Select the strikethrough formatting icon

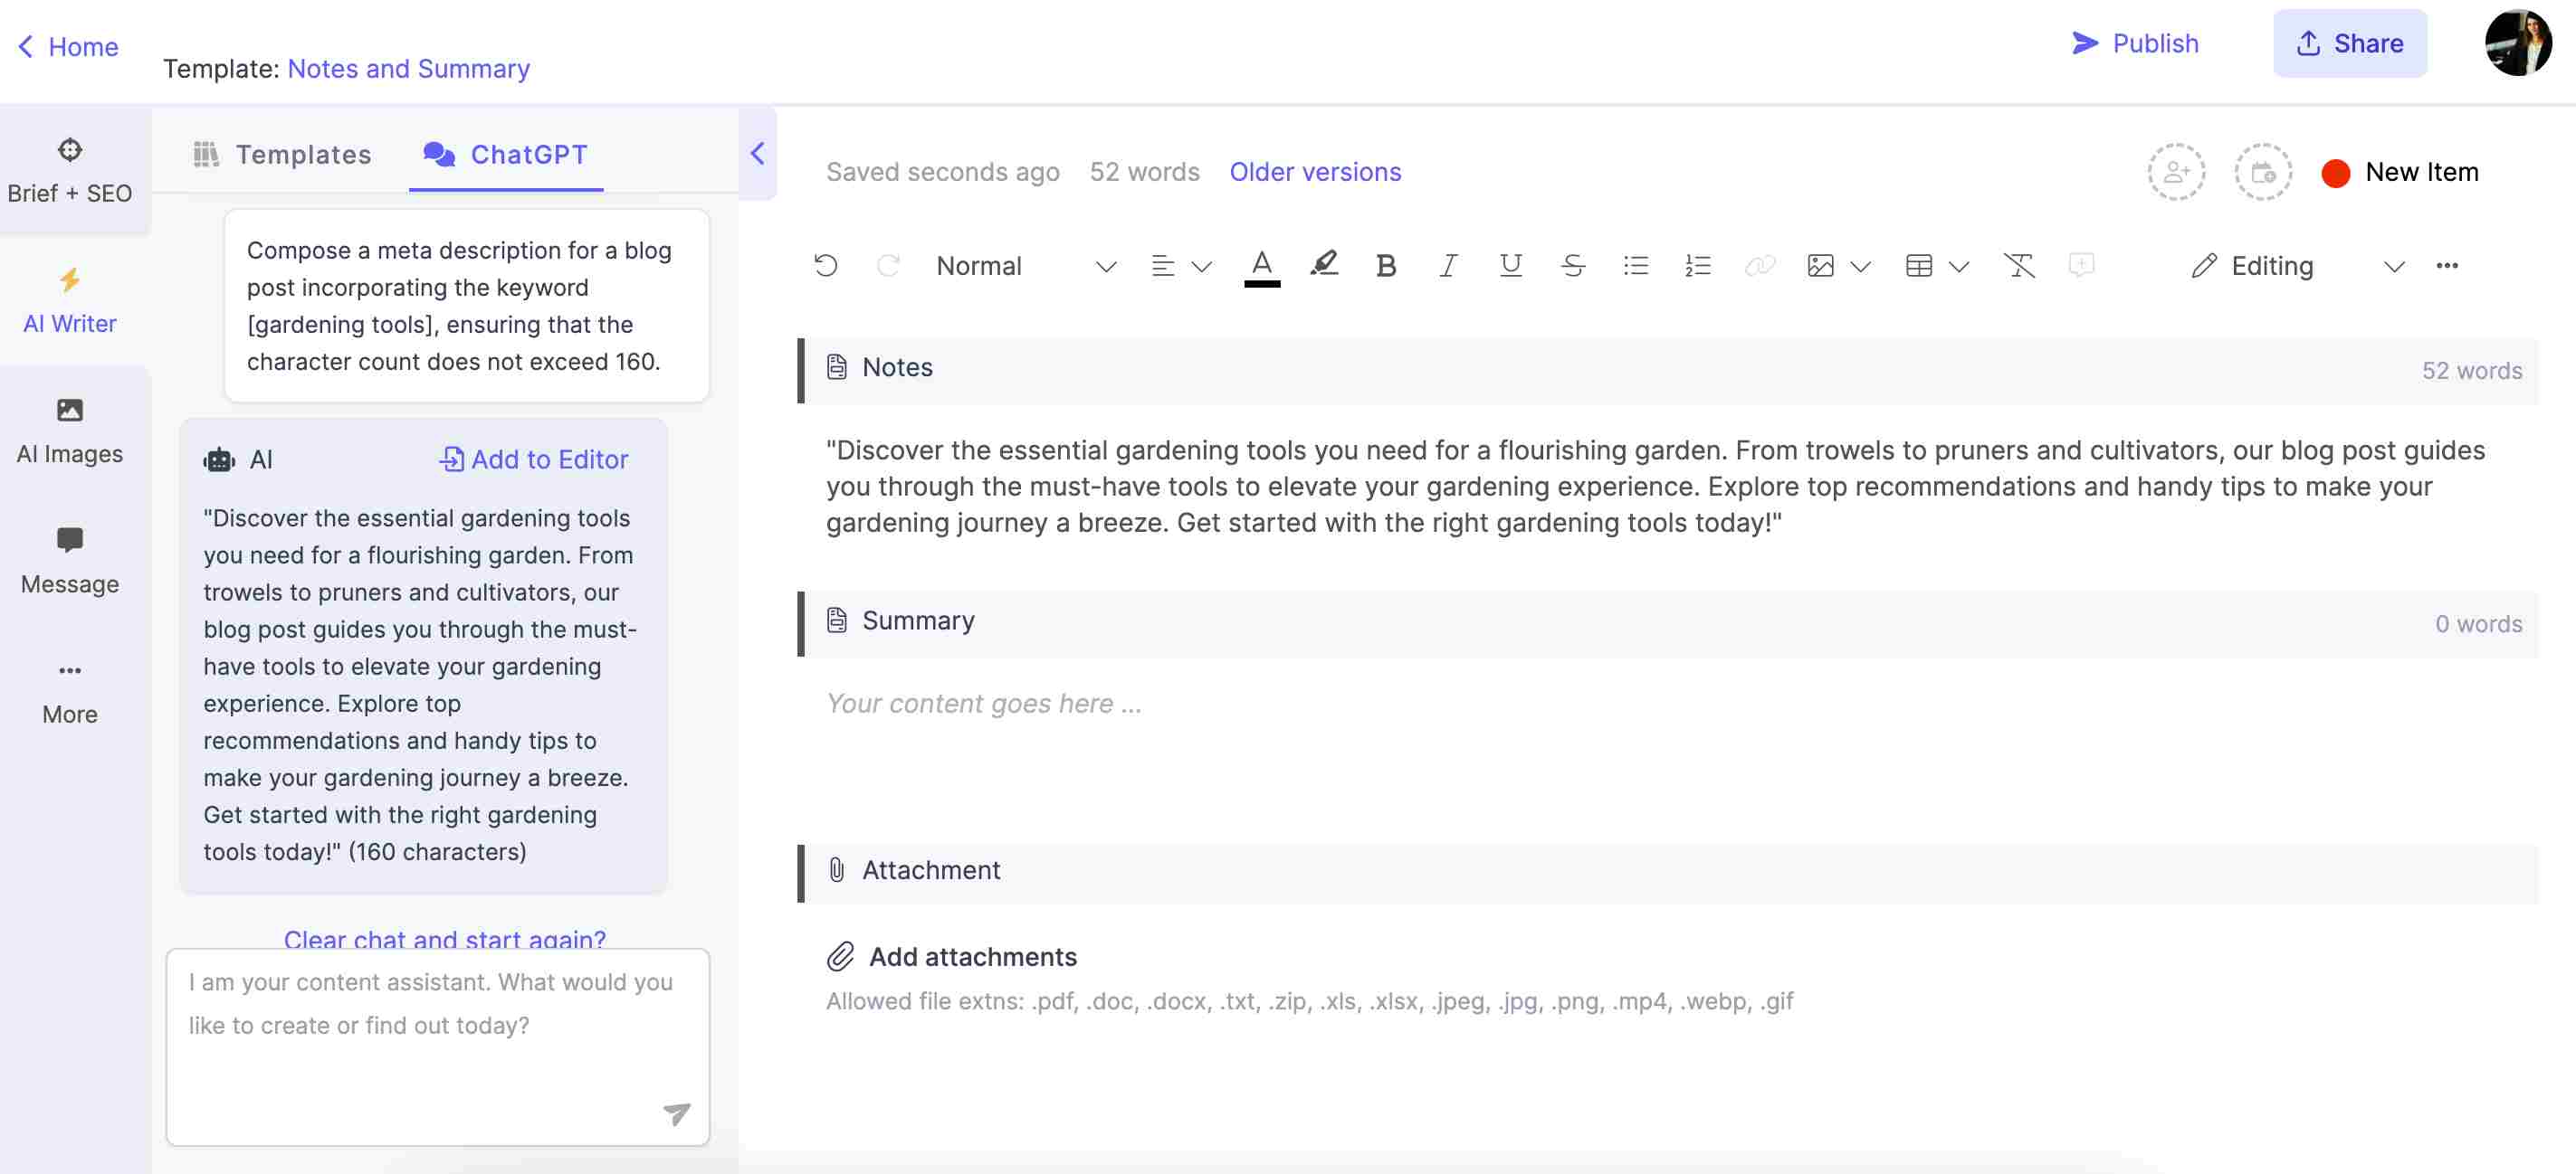pos(1569,264)
